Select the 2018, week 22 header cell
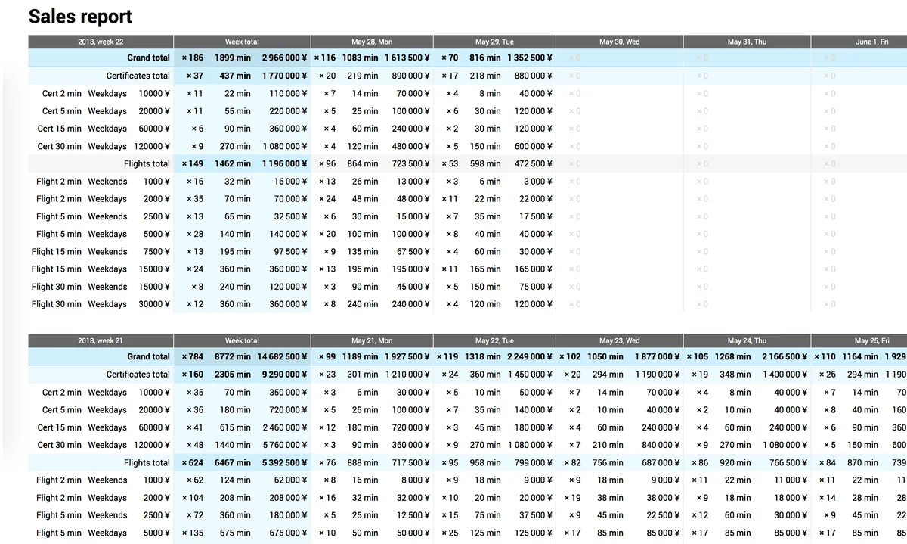The height and width of the screenshot is (544, 907). pos(100,42)
